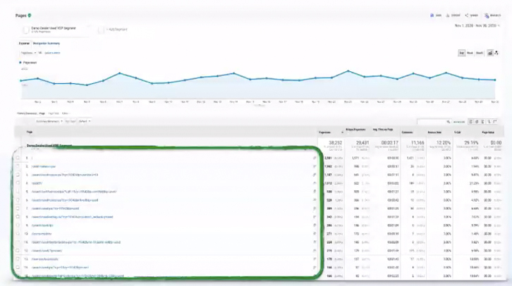Tick the checkbox for row 10
Image resolution: width=512 pixels, height=286 pixels.
(x=18, y=234)
